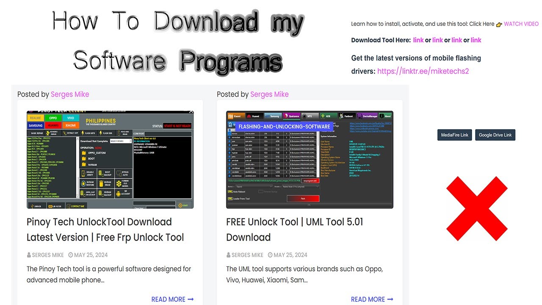Switch to REALME tab in Pinoy Tech Client
The width and height of the screenshot is (542, 305).
pos(35,118)
